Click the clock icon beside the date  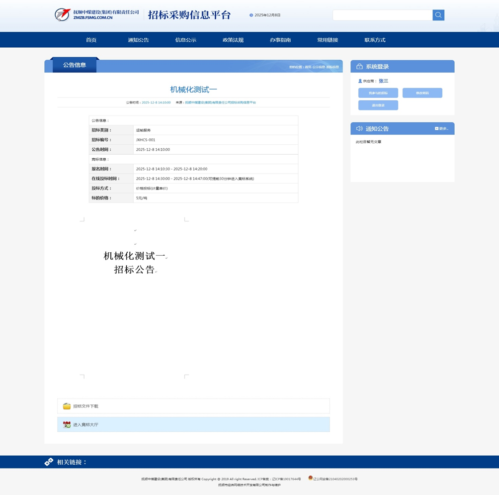(x=251, y=15)
